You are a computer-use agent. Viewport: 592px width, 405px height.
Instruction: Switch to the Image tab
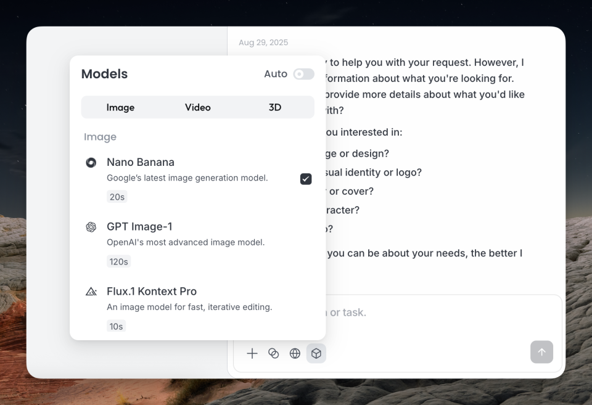click(120, 107)
